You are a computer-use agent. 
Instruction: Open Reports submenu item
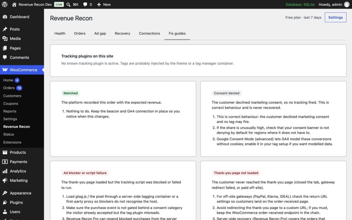[10, 111]
